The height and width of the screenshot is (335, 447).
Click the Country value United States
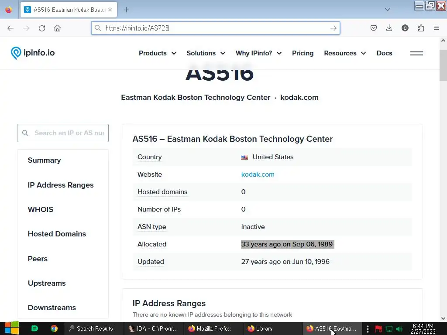tap(273, 157)
